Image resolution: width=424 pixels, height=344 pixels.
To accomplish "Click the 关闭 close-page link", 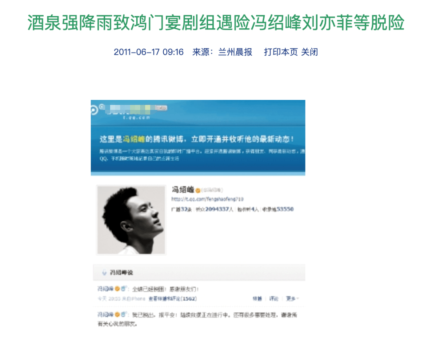I will tap(309, 52).
